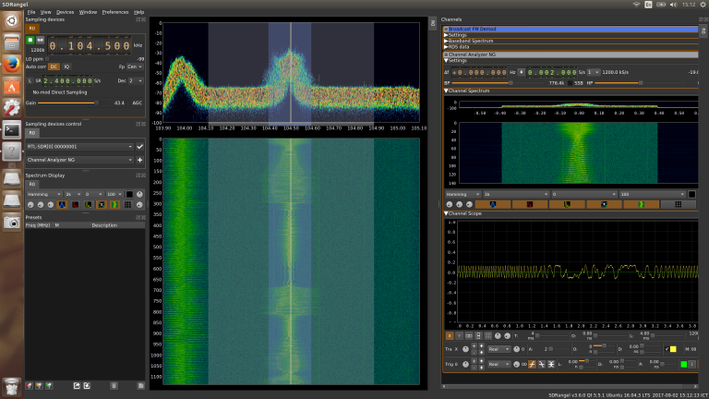Select the X display scope button
Screen dimensions: 709x399
451,335
